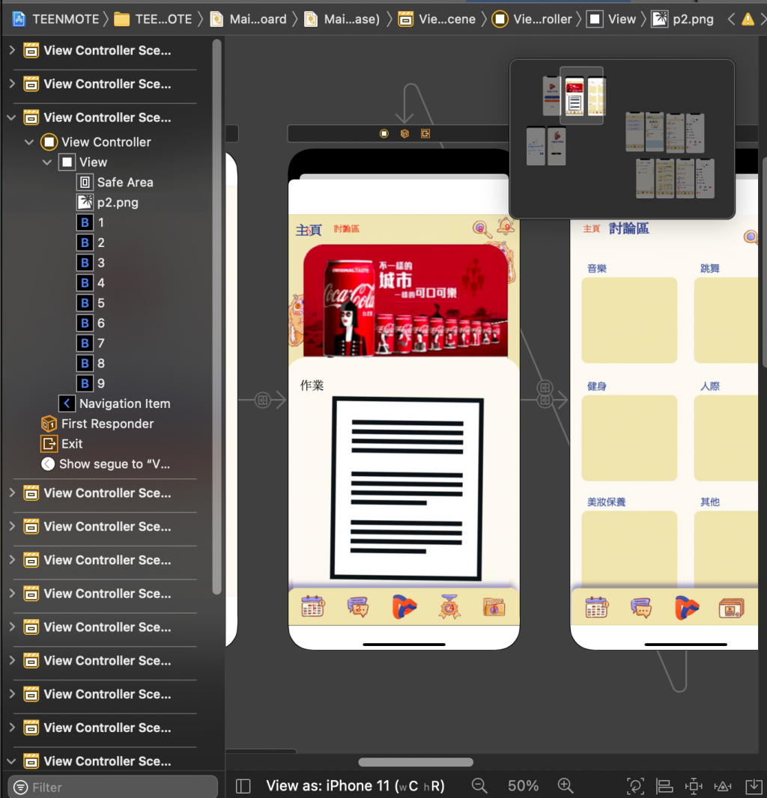
Task: Toggle the document outline panel button
Action: 243,786
